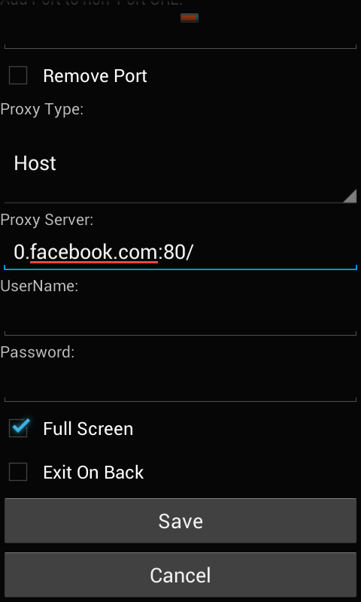Enable the Exit On Back checkbox
The height and width of the screenshot is (602, 361).
18,472
